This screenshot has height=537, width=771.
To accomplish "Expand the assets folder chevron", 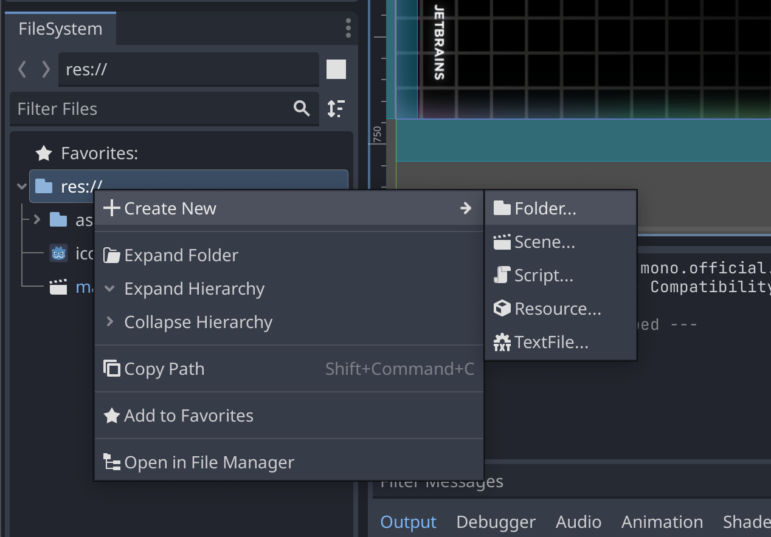I will pyautogui.click(x=36, y=220).
